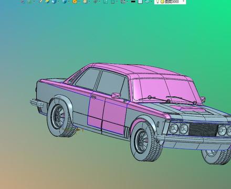Click the white page icon in toolbar
Viewport: 231px width, 189px height.
140,2
